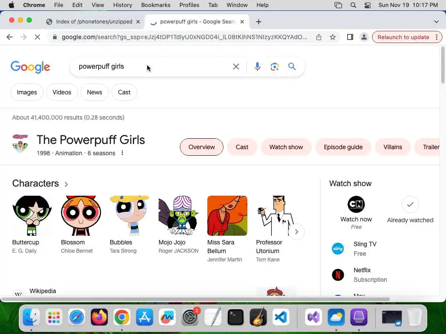446x334 pixels.
Task: Open the Chrome profile avatar
Action: pyautogui.click(x=364, y=37)
